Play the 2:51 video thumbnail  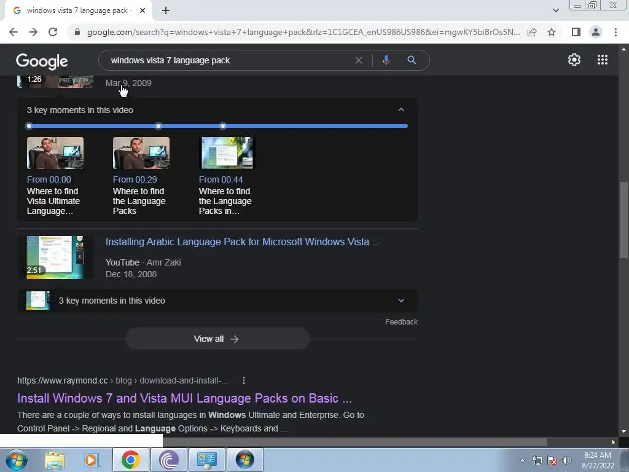[x=55, y=258]
